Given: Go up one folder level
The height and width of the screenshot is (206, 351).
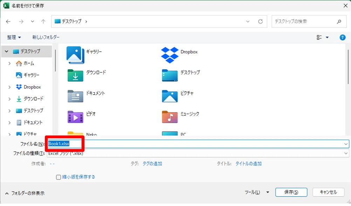Looking at the screenshot, I should tap(43, 21).
